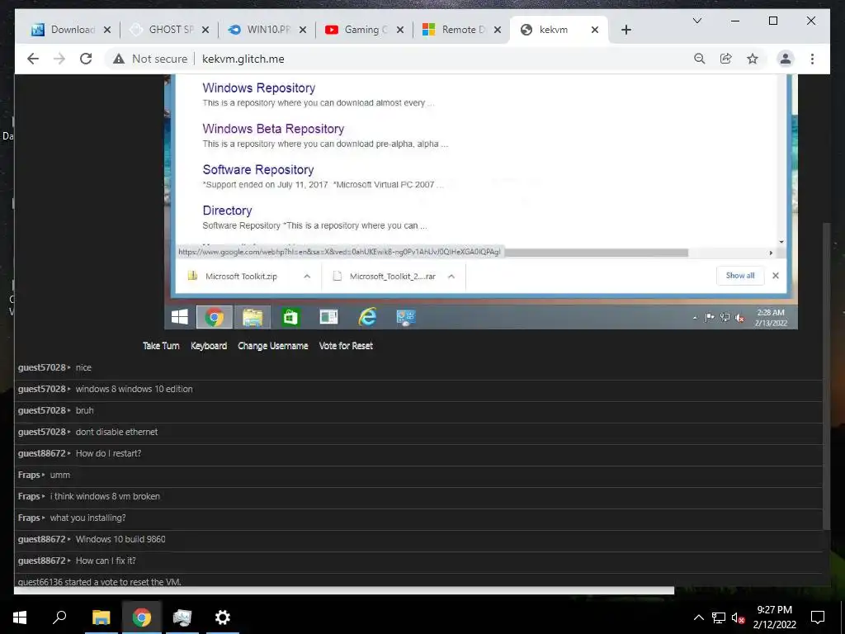The height and width of the screenshot is (634, 845).
Task: Click Take Turn
Action: click(x=161, y=346)
